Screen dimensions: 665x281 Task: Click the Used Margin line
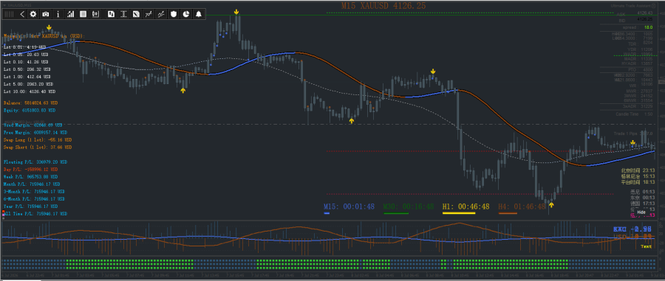point(33,125)
